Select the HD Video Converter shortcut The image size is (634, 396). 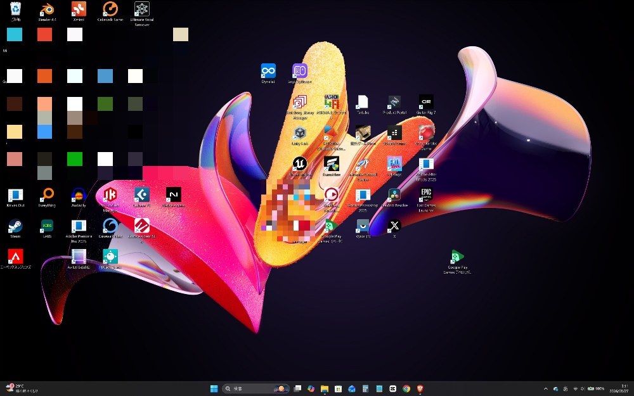(x=331, y=138)
